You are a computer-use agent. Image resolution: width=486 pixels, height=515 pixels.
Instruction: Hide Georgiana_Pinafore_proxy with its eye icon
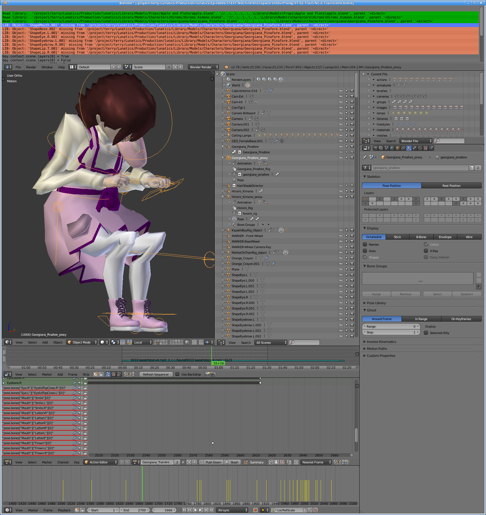pos(341,158)
